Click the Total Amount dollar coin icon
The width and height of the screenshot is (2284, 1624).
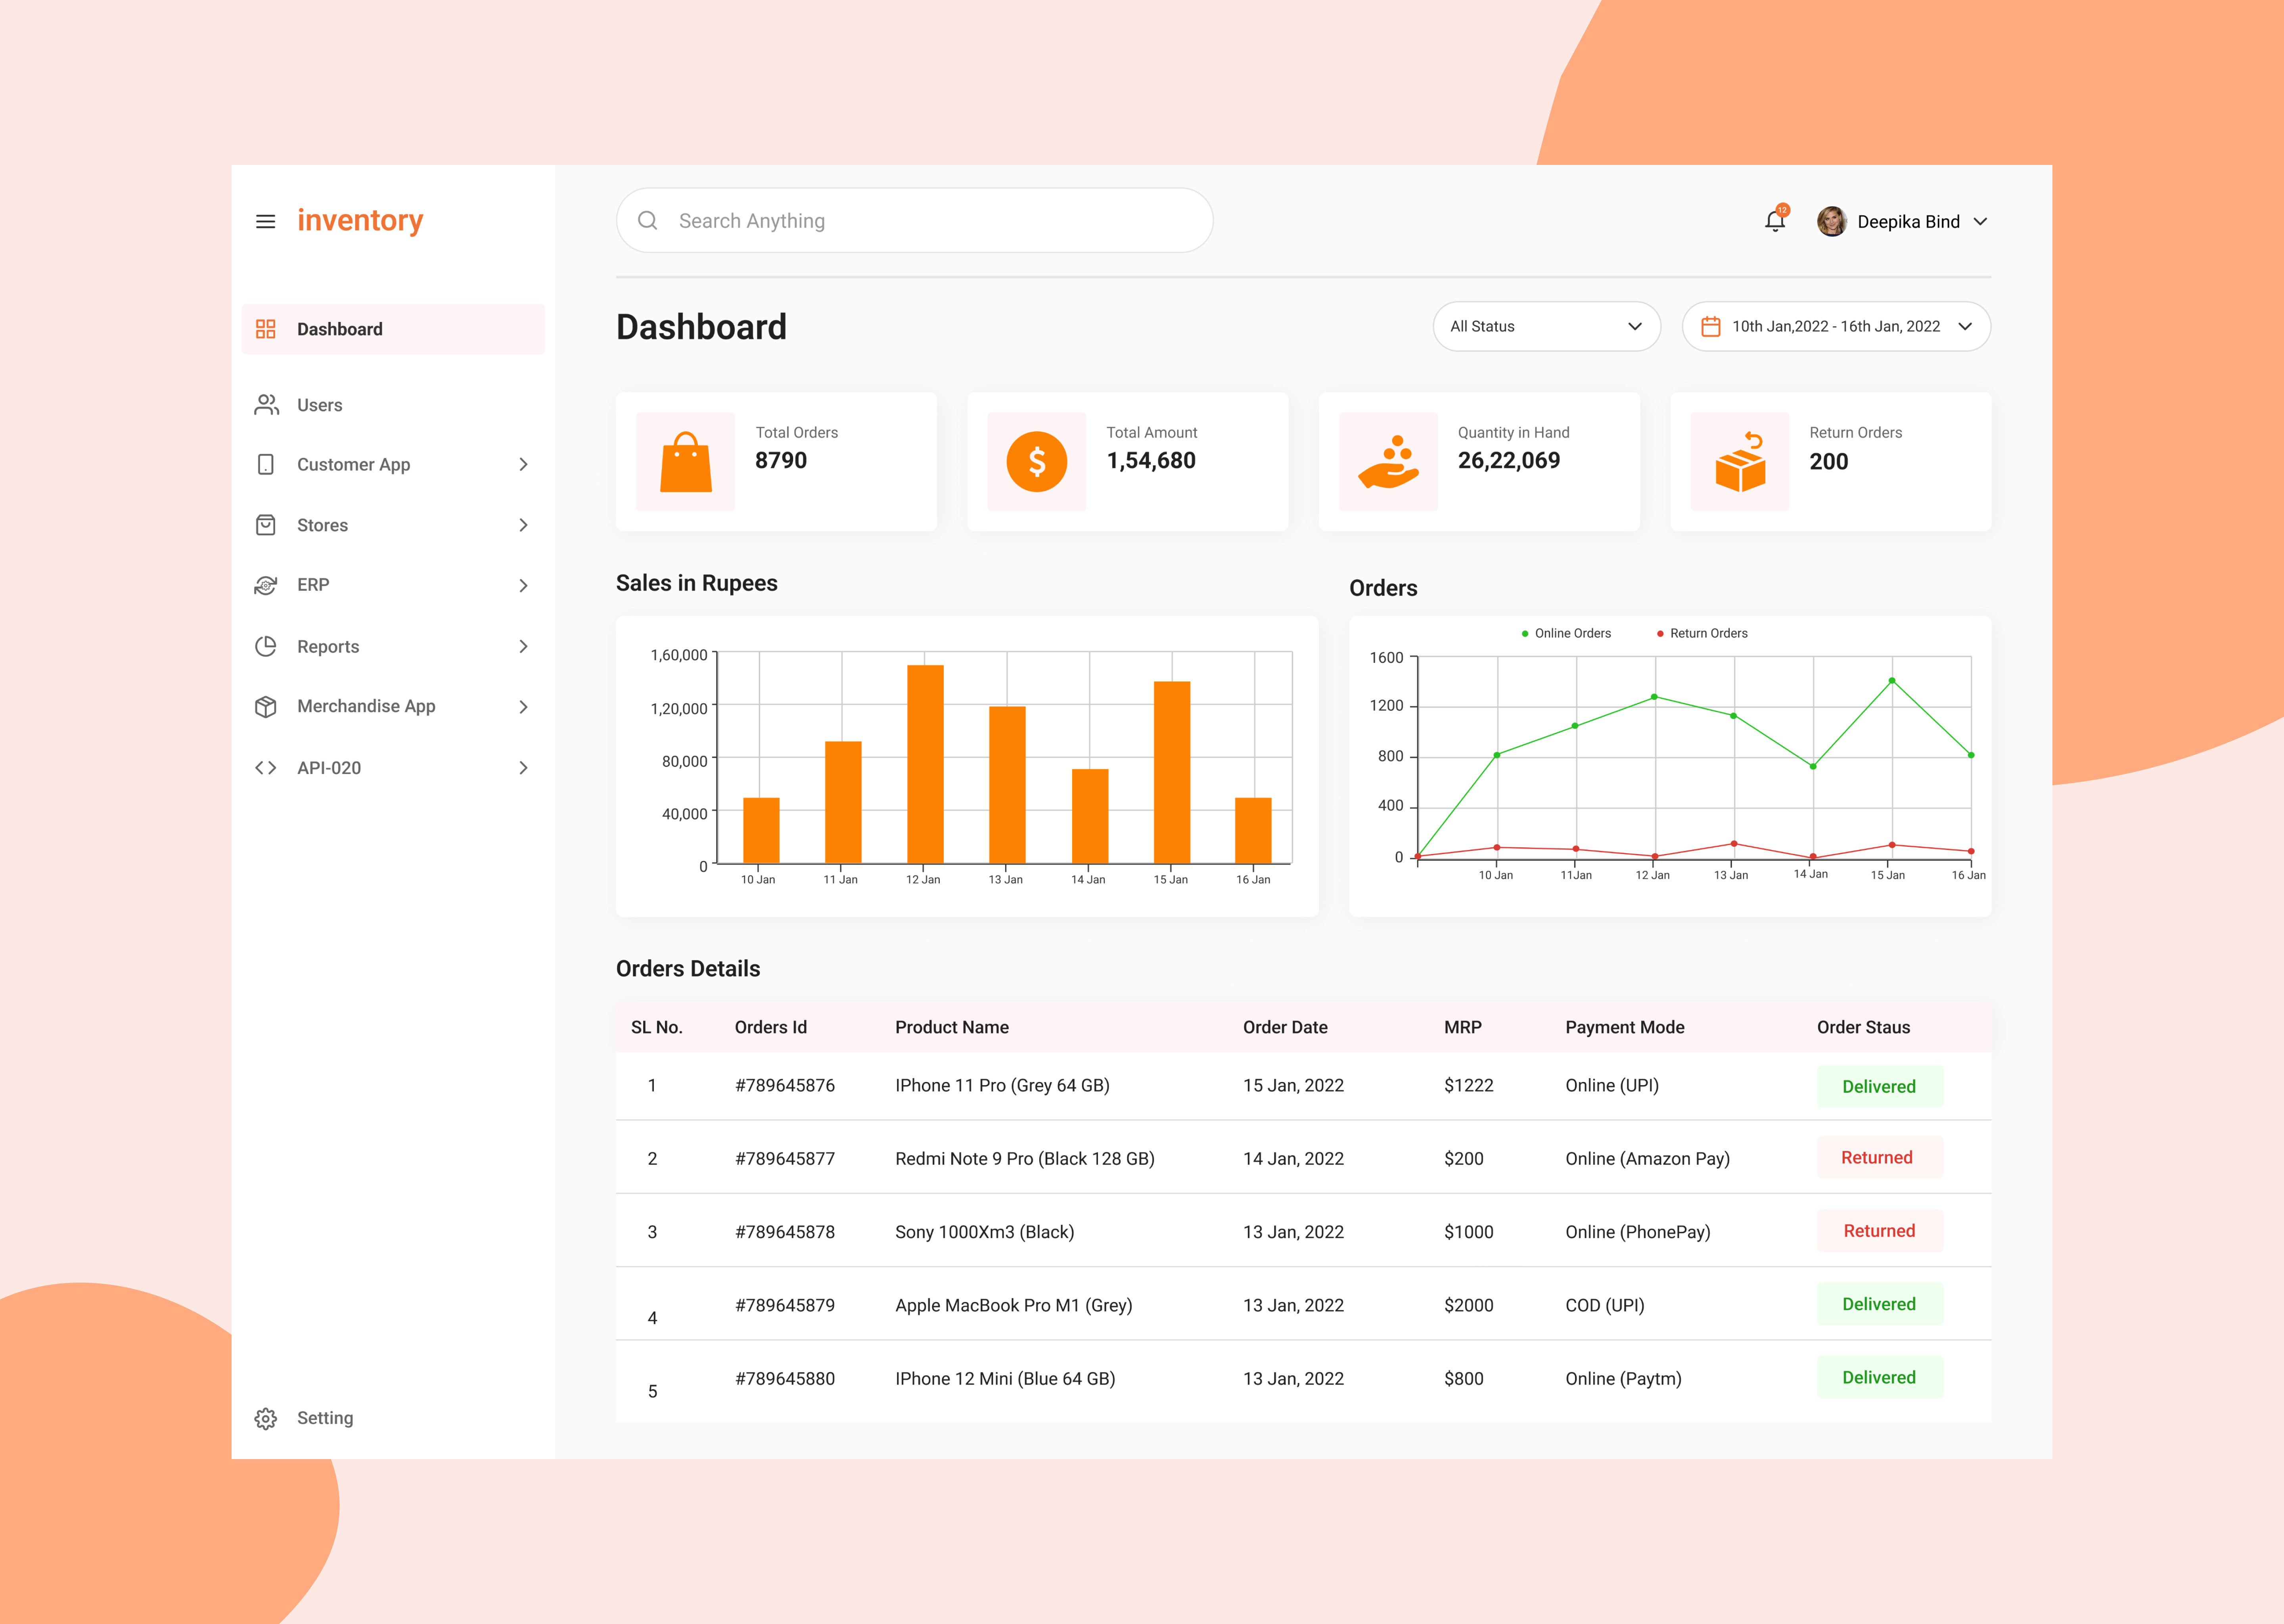[x=1037, y=462]
